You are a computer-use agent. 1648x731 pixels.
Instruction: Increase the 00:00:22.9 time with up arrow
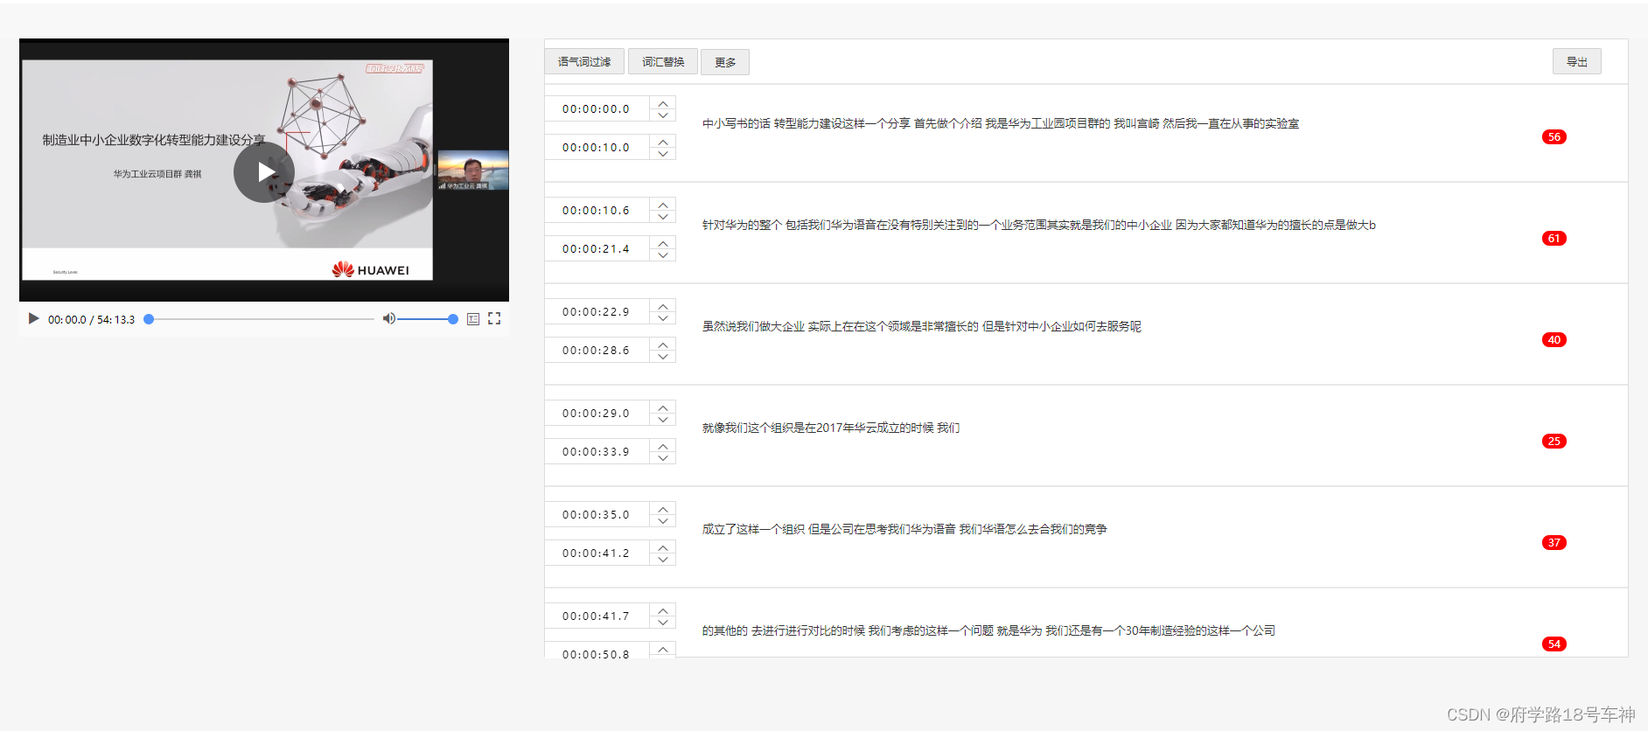tap(663, 305)
